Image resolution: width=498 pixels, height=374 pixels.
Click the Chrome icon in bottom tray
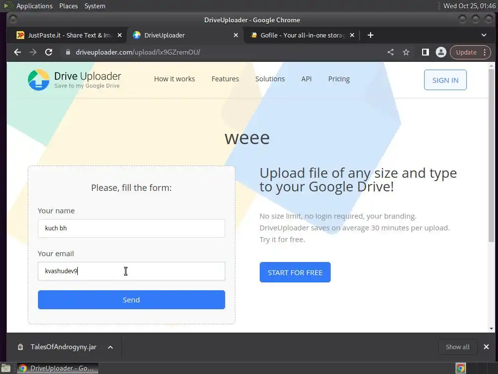pos(461,368)
